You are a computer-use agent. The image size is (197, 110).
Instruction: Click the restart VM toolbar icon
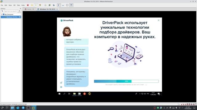pos(40,5)
